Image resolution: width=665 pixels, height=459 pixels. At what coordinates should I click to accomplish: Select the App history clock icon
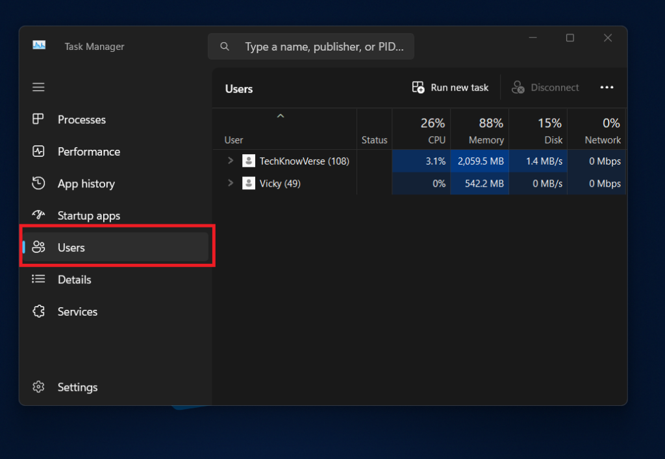38,183
